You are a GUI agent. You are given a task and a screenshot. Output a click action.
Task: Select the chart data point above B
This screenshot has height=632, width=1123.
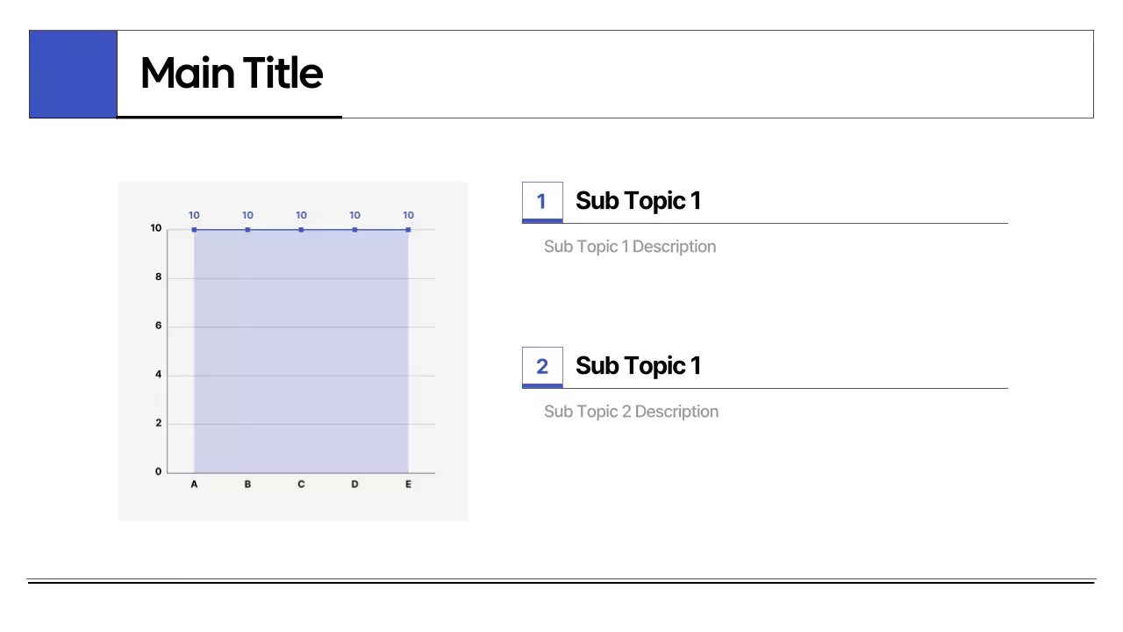247,230
